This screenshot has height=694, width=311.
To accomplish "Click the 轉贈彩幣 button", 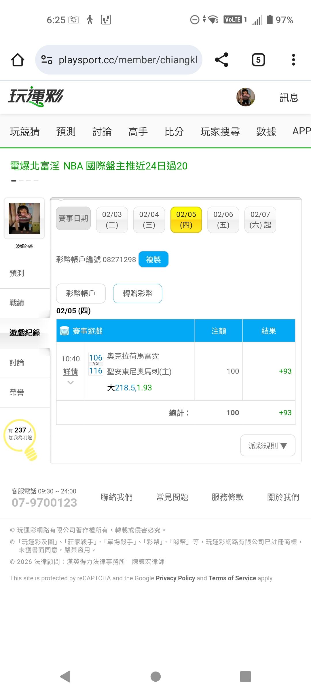I will (x=138, y=293).
